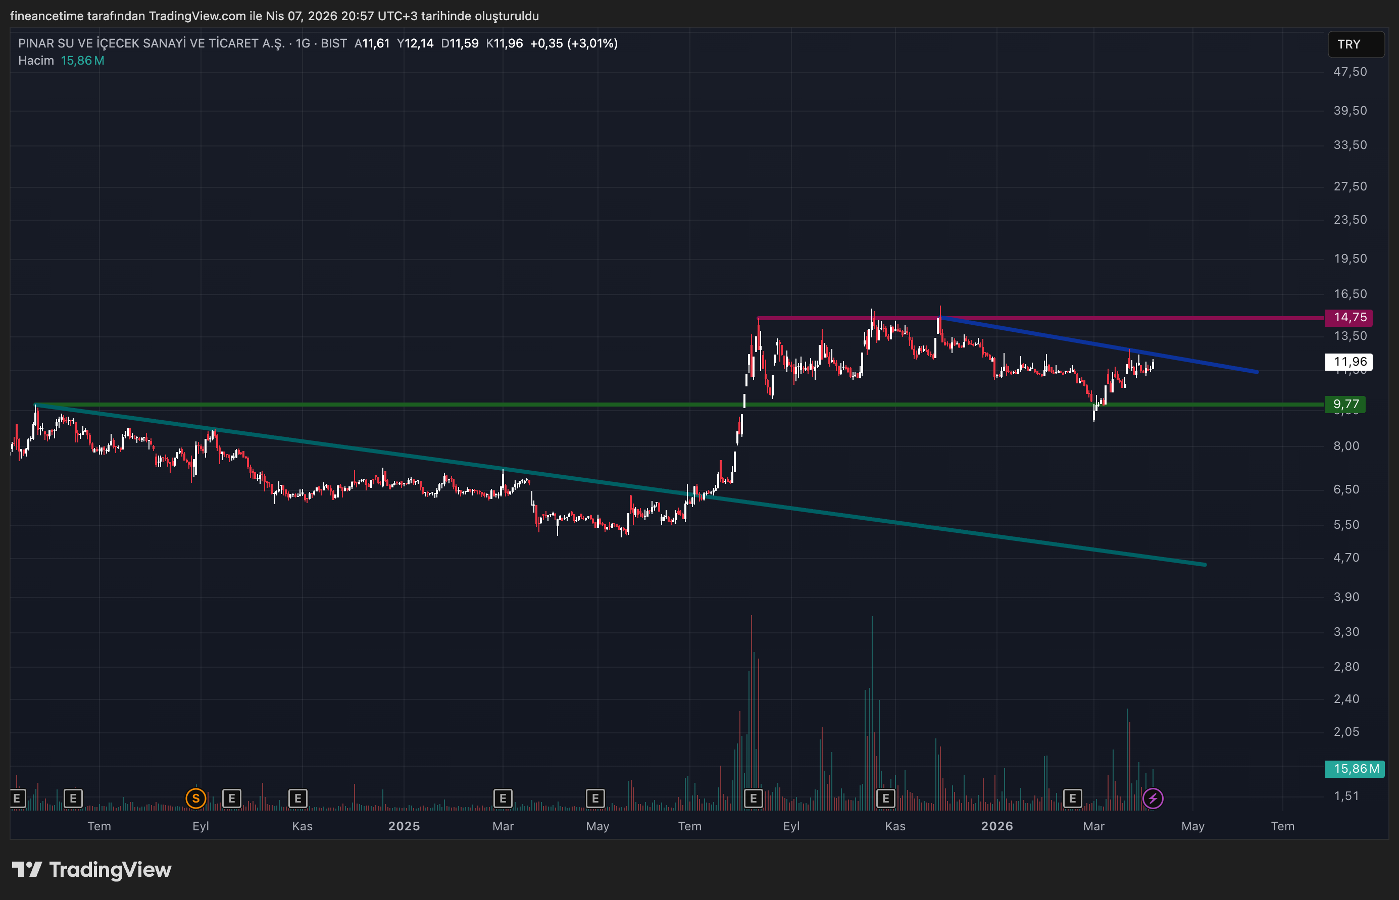
Task: Click the E marker above the May 2025 label
Action: [595, 798]
